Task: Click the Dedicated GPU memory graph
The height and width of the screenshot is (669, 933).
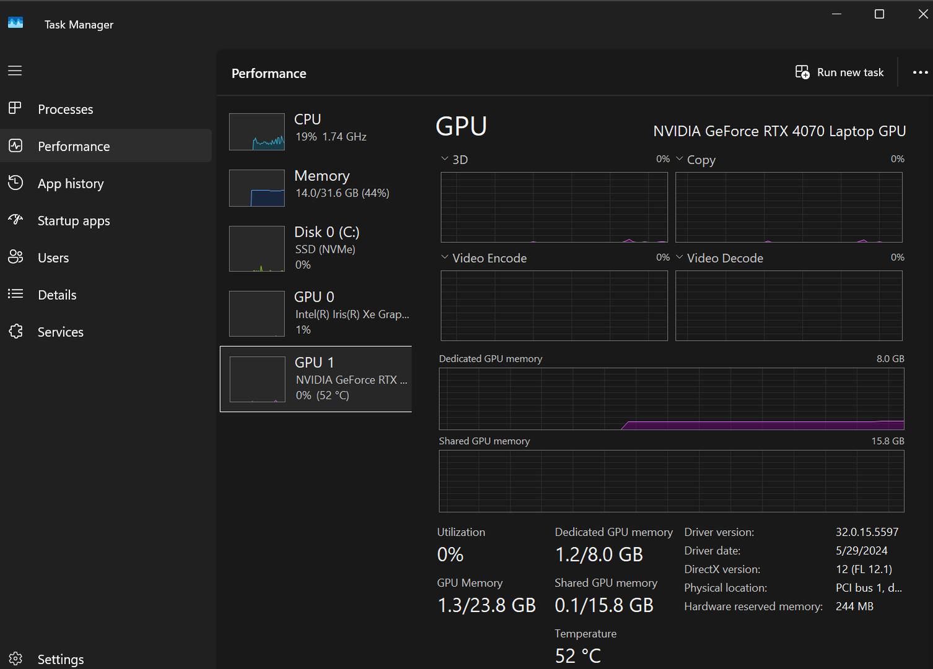Action: point(671,399)
